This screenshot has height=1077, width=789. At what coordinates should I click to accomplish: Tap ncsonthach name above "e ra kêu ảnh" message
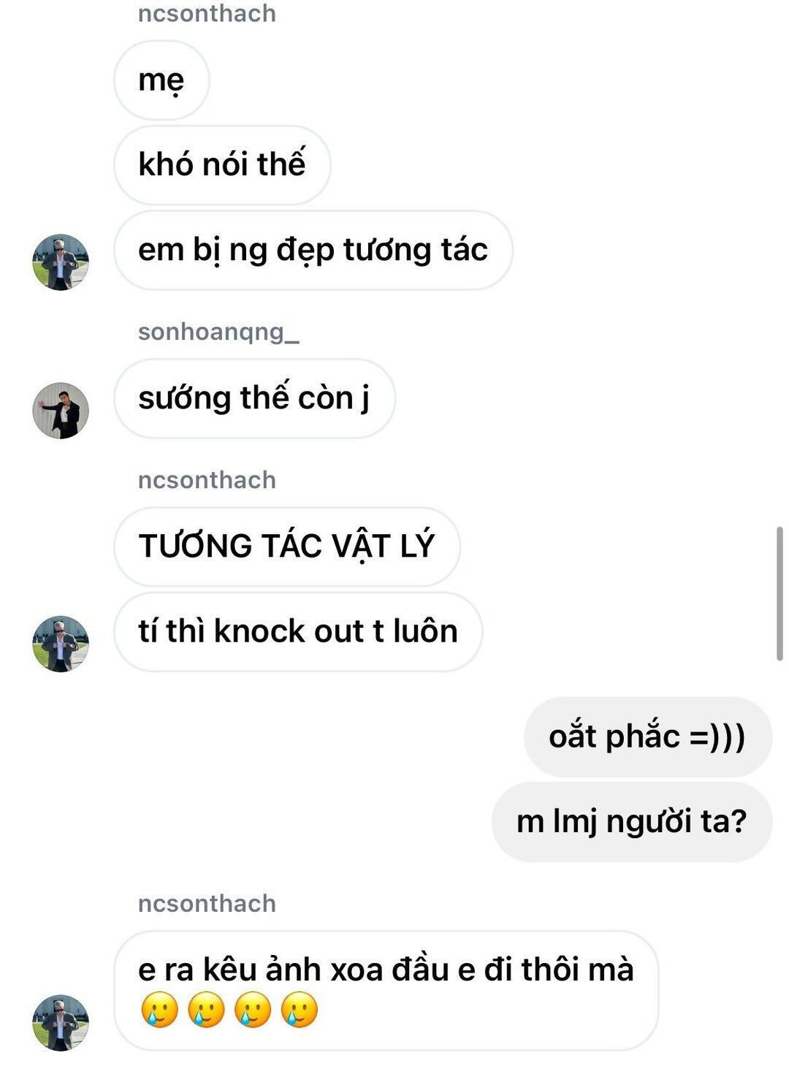[x=207, y=904]
